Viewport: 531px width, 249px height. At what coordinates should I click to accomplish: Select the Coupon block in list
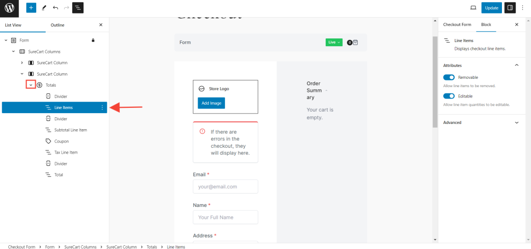[61, 141]
